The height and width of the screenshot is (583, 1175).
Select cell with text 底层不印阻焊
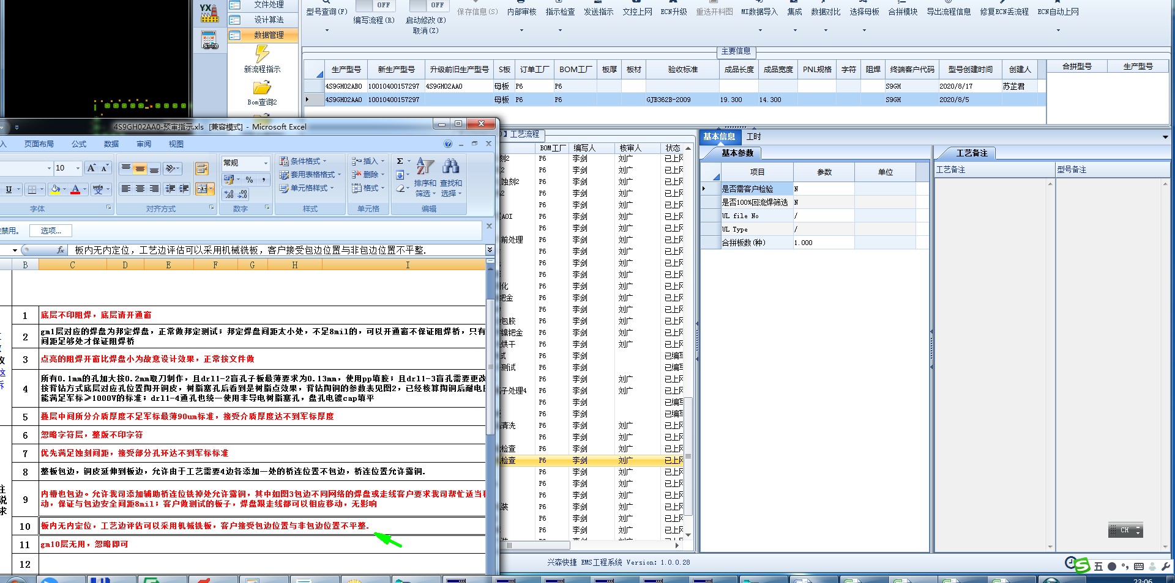tap(262, 315)
